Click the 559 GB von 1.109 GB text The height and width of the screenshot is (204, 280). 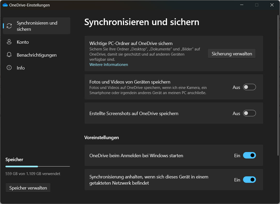[33, 174]
